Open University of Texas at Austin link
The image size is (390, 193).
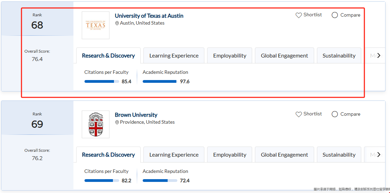tap(149, 16)
